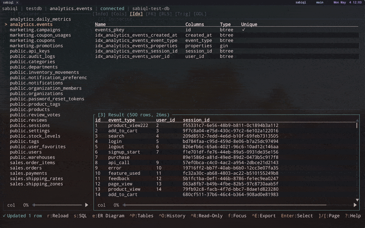The height and width of the screenshot is (228, 365).
Task: Switch to the Info inspector tab
Action: (x=100, y=14)
